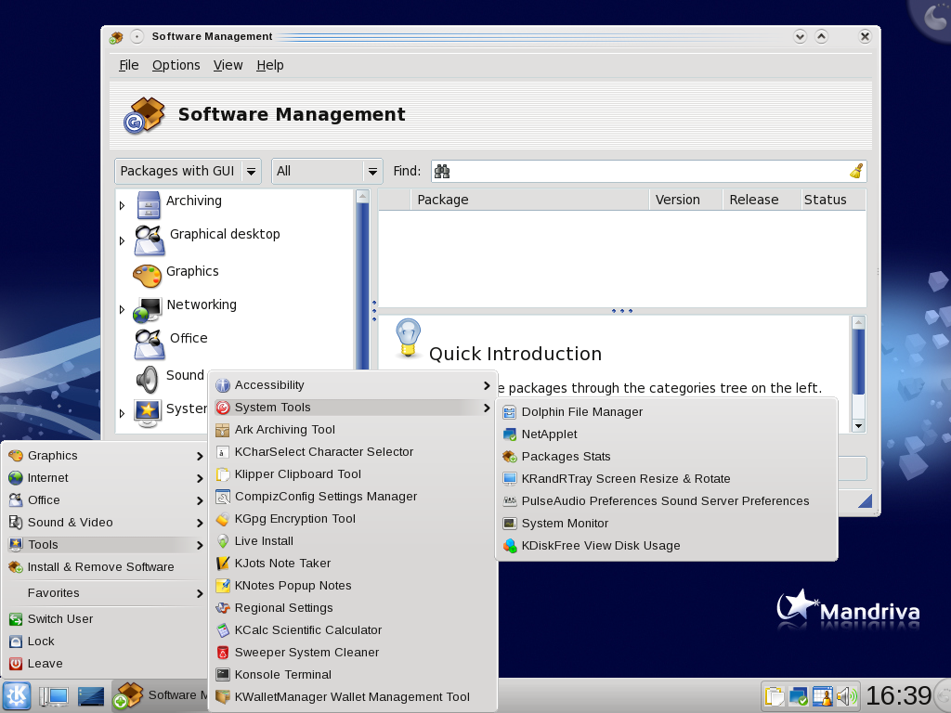Sort by the Package column header
951x713 pixels.
530,200
